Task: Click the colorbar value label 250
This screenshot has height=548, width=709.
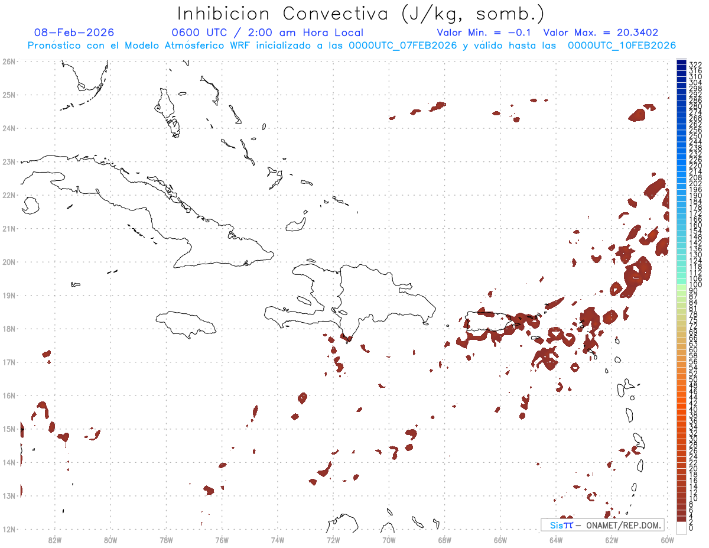Action: pyautogui.click(x=695, y=136)
